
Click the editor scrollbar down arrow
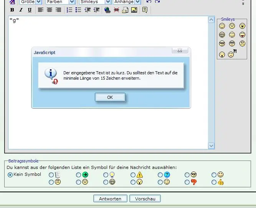pos(211,146)
